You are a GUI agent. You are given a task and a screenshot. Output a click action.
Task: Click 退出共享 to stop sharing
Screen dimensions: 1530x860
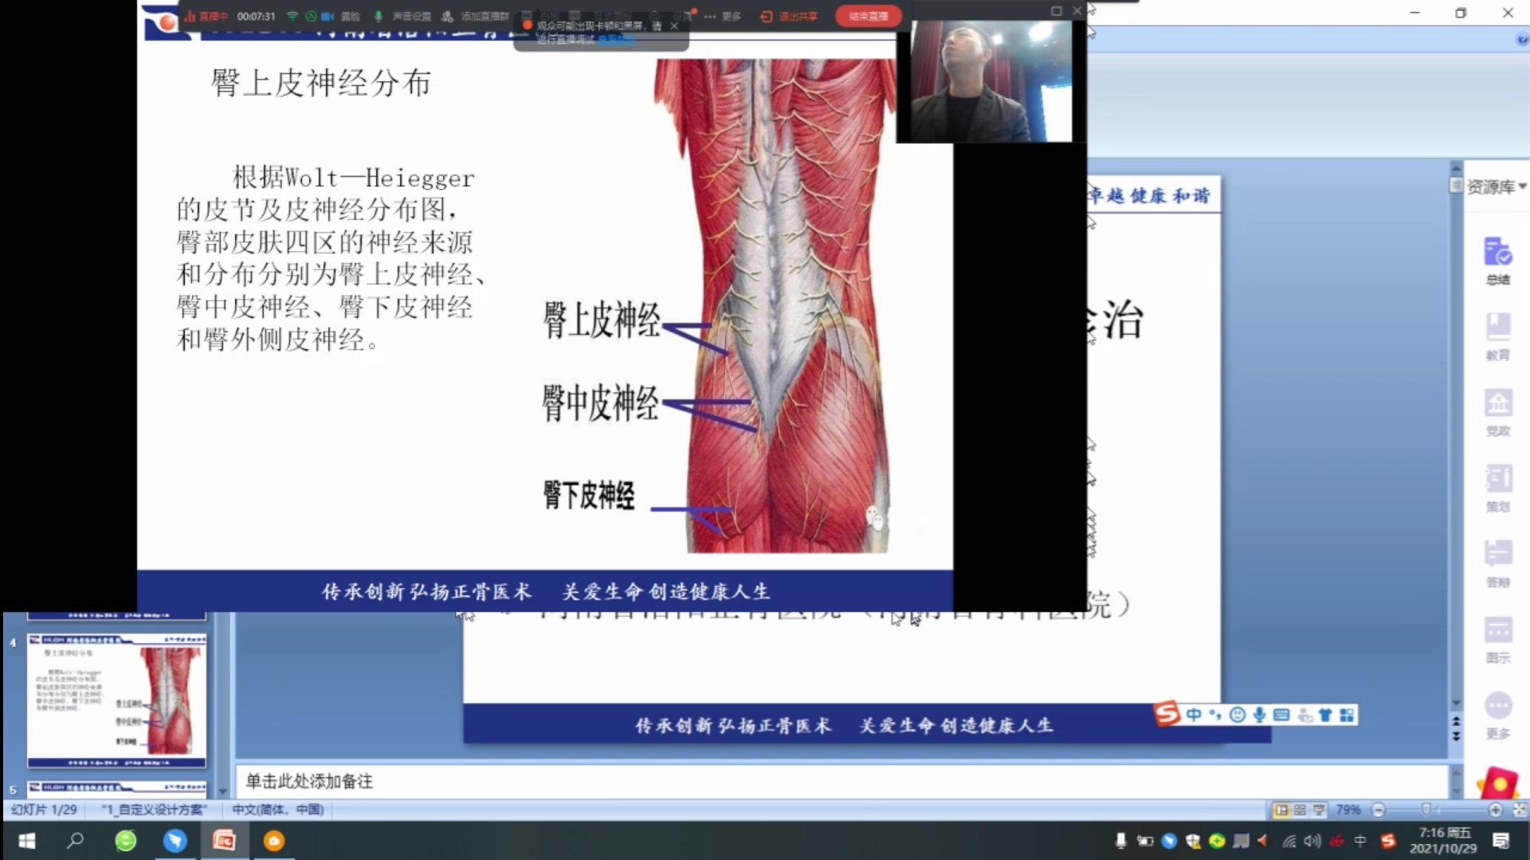coord(789,16)
